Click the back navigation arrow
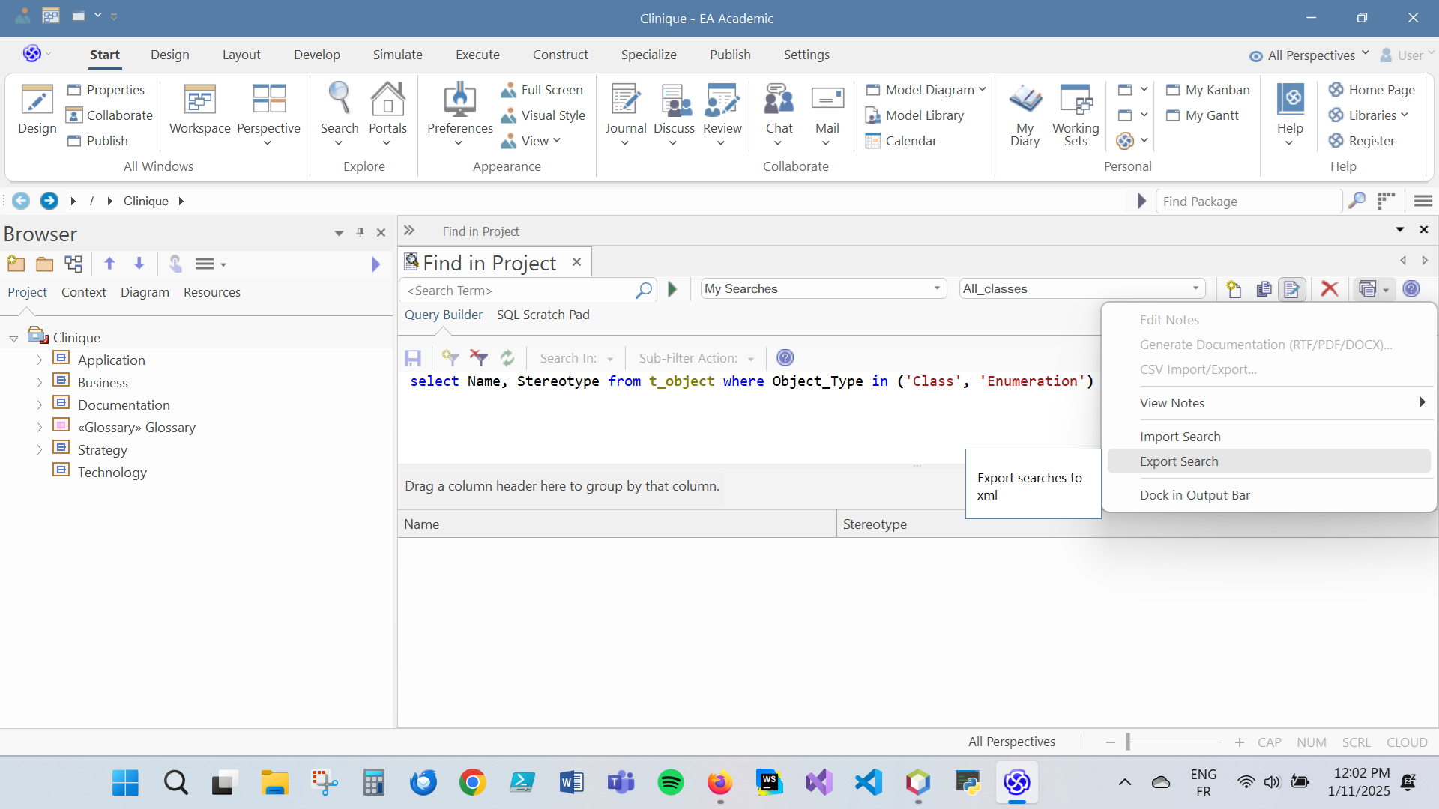This screenshot has width=1439, height=809. 21,201
